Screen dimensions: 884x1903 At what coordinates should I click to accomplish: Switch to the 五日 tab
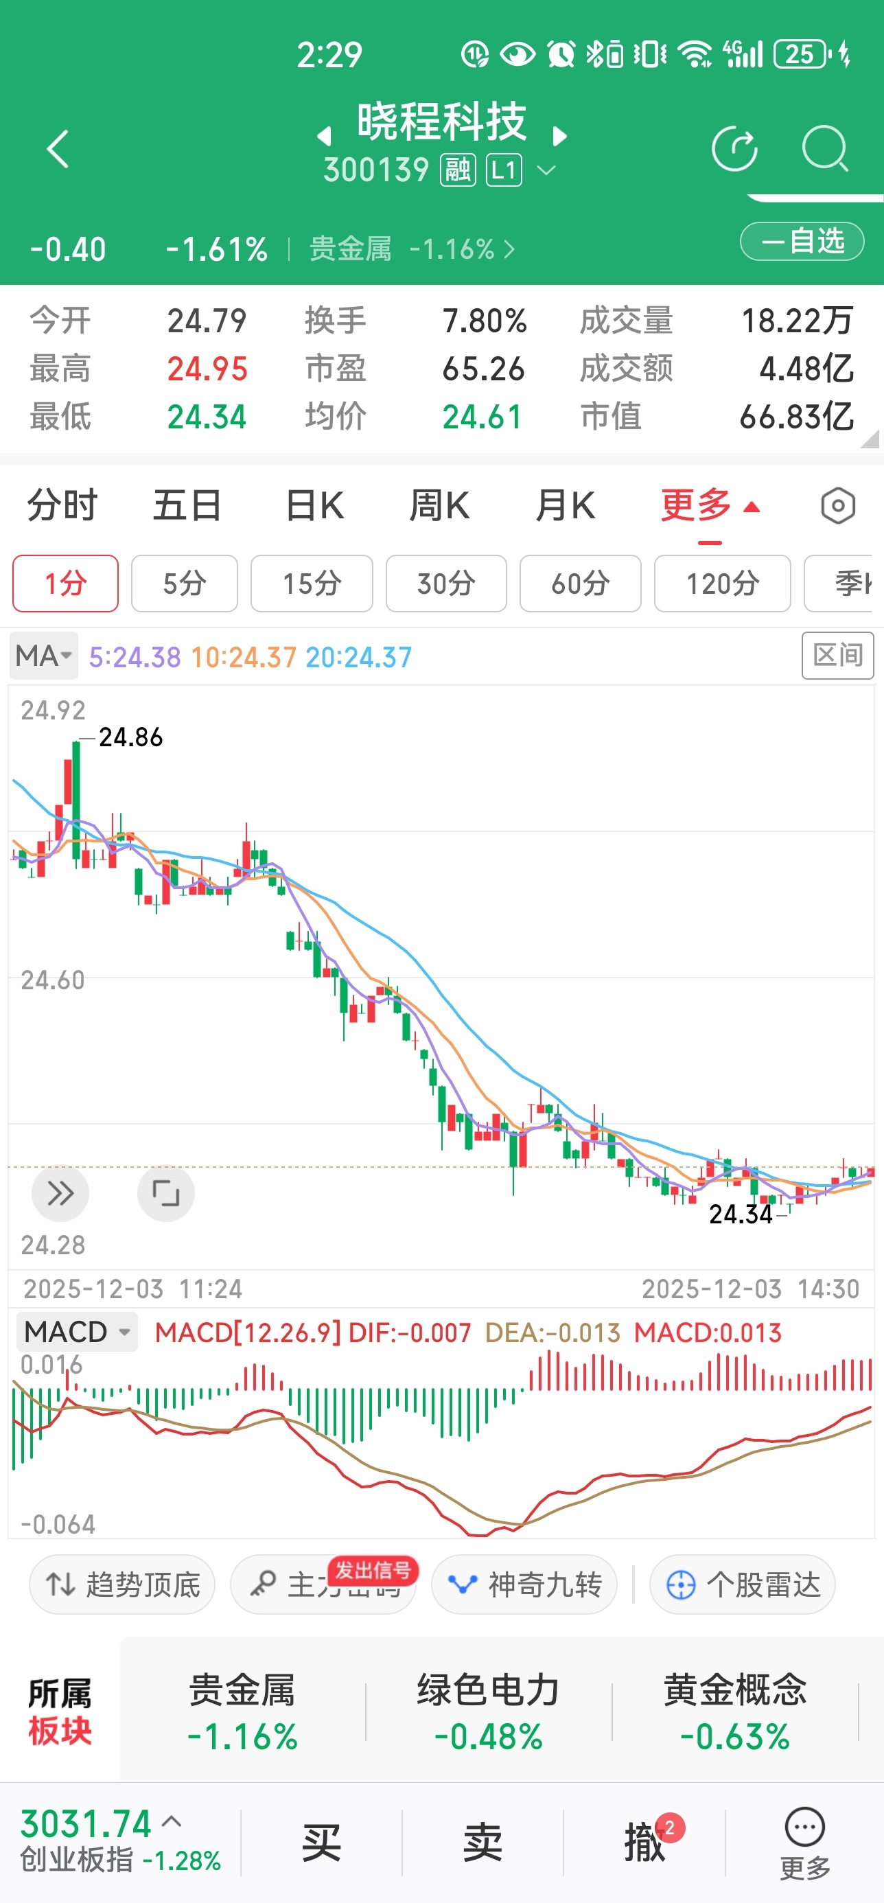tap(187, 506)
